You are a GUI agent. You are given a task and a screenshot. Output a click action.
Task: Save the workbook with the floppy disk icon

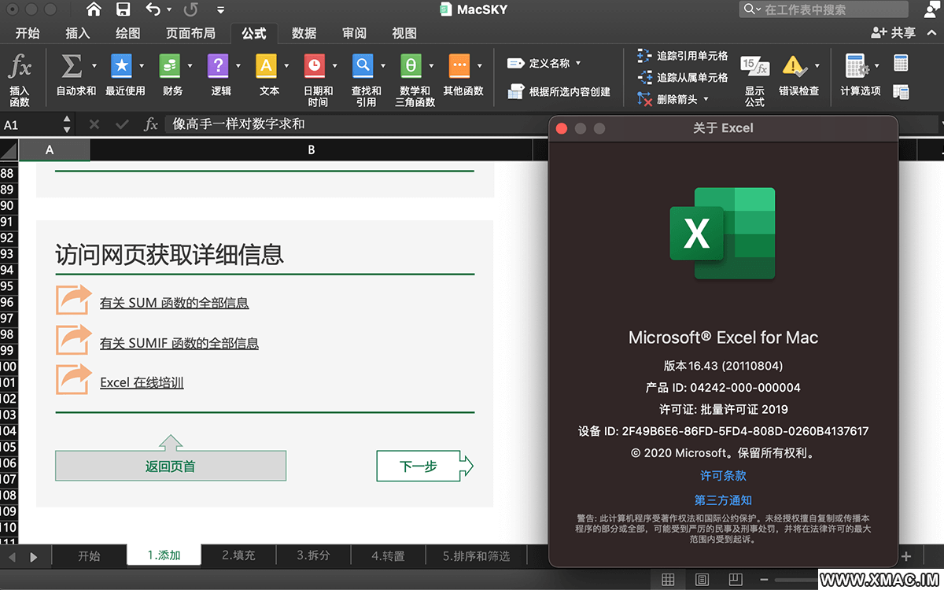(x=123, y=9)
